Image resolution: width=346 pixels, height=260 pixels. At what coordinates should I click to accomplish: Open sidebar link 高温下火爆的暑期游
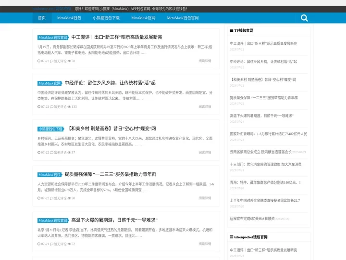point(262,116)
